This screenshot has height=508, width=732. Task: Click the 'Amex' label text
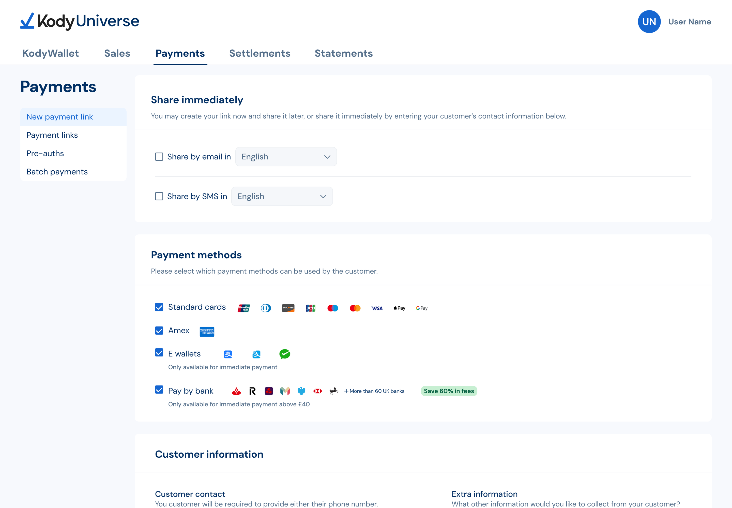[x=179, y=331]
